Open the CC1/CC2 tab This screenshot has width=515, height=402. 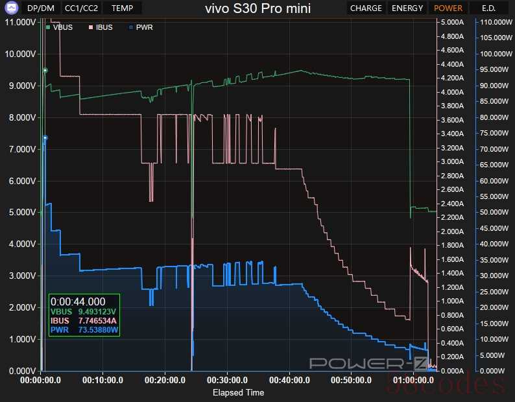coord(81,8)
